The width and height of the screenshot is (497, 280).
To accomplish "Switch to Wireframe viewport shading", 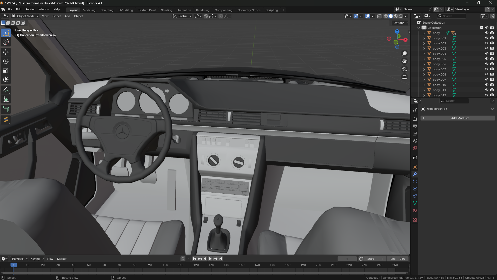I will 386,16.
